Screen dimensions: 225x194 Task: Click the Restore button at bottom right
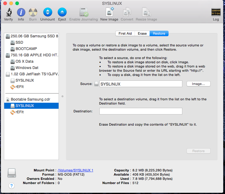[199, 151]
